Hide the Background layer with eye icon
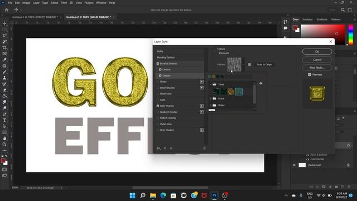The image size is (357, 201). tap(294, 165)
